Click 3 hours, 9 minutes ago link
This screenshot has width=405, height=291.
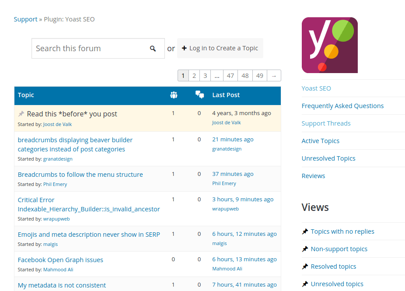243,200
